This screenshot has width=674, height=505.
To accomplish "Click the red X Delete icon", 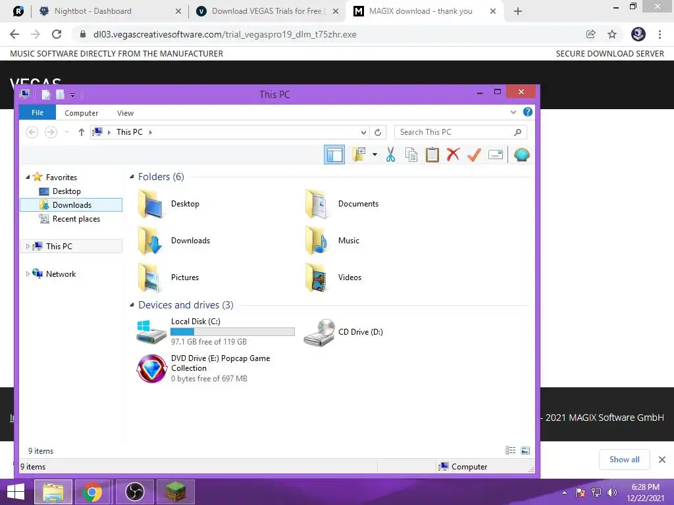I will pos(453,155).
